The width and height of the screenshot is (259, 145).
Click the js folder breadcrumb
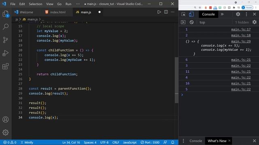pos(17,19)
